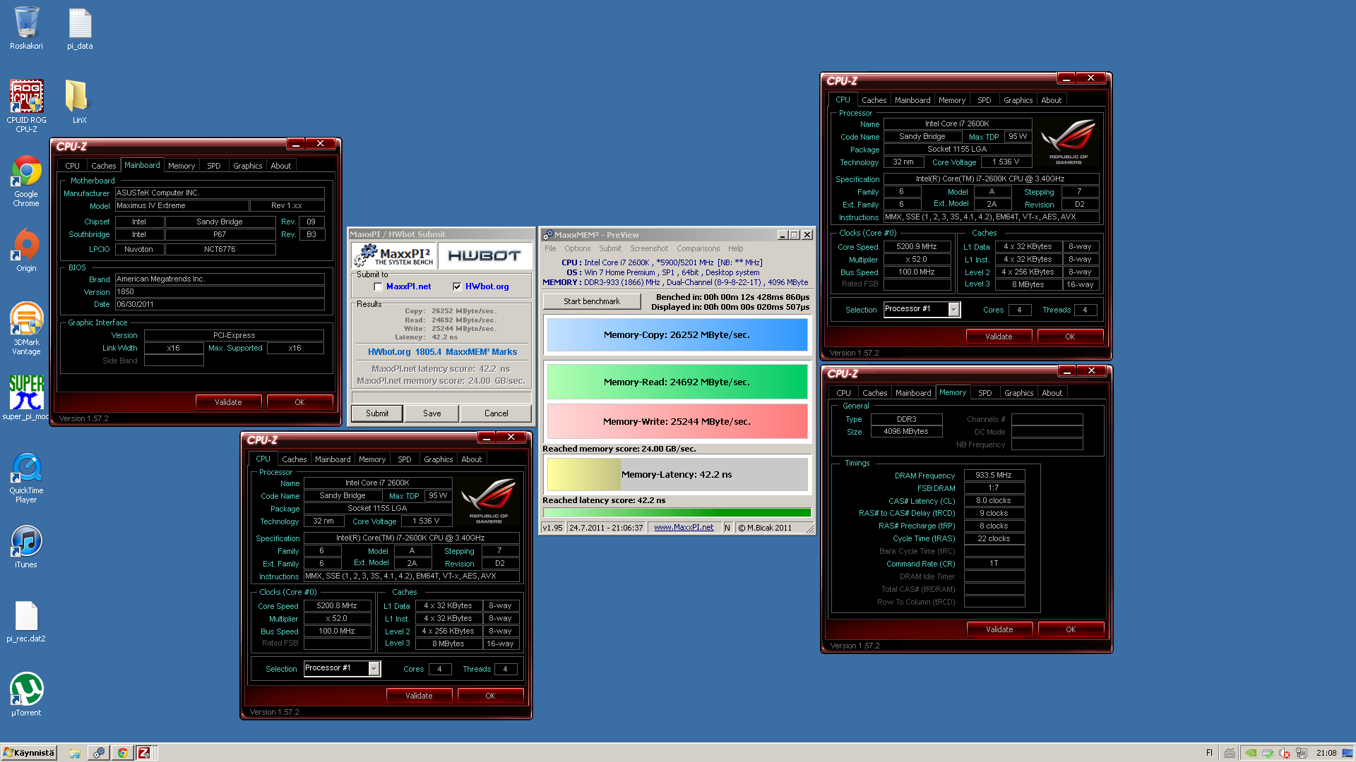Image resolution: width=1356 pixels, height=762 pixels.
Task: Click Core Speed 5200.9 MHz field
Action: 917,247
